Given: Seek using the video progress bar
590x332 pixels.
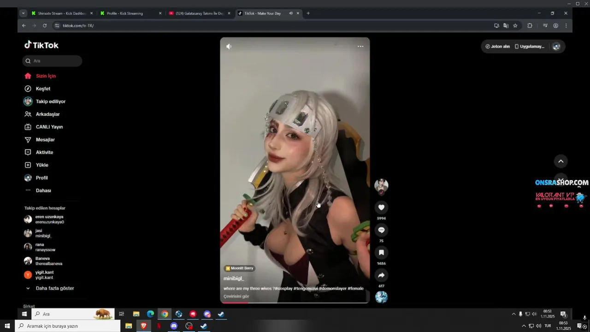Looking at the screenshot, I should click(295, 302).
